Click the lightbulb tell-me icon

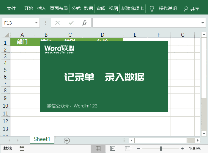[x=152, y=9]
